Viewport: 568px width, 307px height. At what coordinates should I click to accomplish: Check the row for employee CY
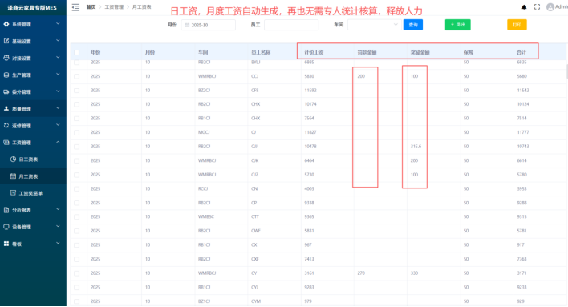[x=76, y=273]
